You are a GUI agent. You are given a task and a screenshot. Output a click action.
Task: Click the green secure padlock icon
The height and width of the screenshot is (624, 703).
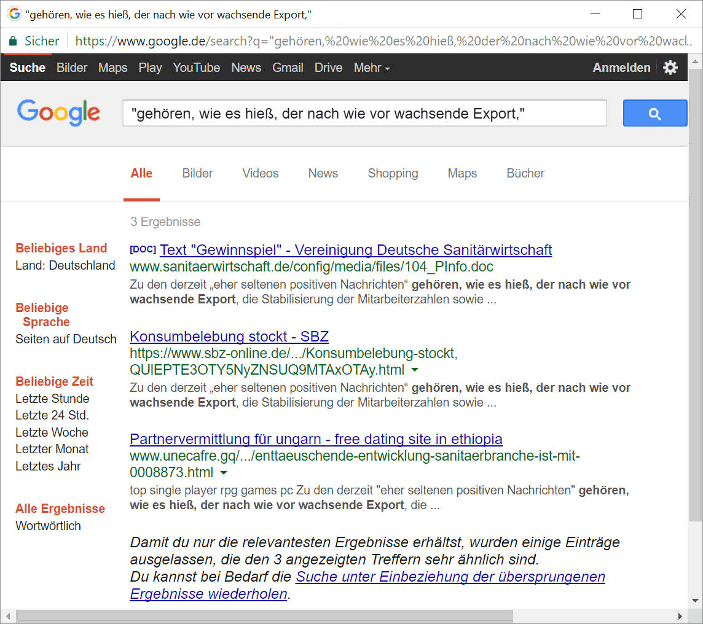point(13,41)
